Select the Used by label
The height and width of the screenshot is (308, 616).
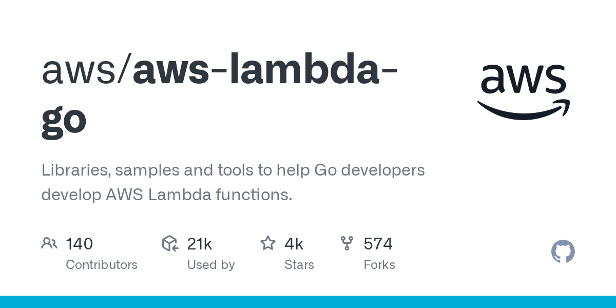[x=210, y=265]
